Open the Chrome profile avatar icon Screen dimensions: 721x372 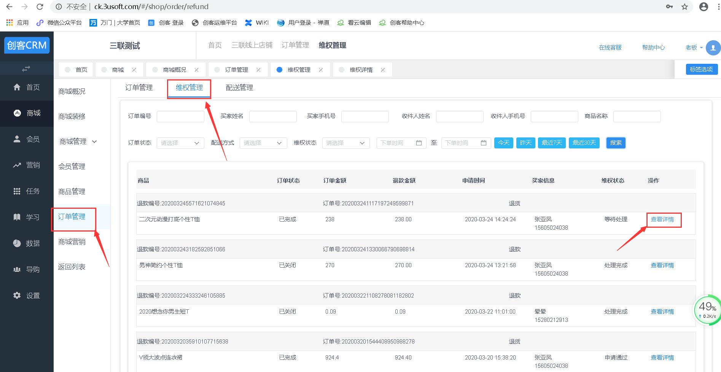(703, 7)
